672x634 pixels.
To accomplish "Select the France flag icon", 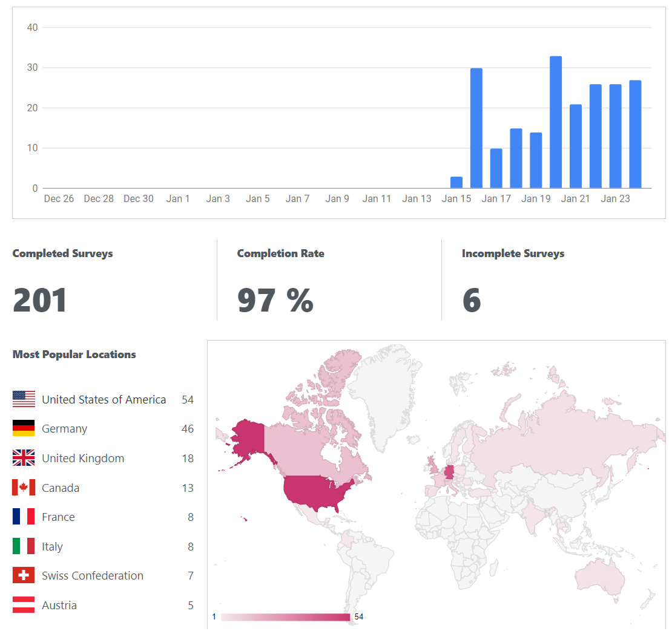I will [24, 517].
